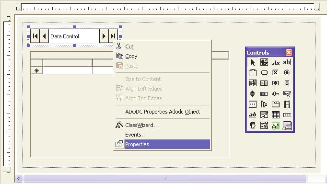Close the Controls palette
The width and height of the screenshot is (327, 184).
pyautogui.click(x=289, y=53)
